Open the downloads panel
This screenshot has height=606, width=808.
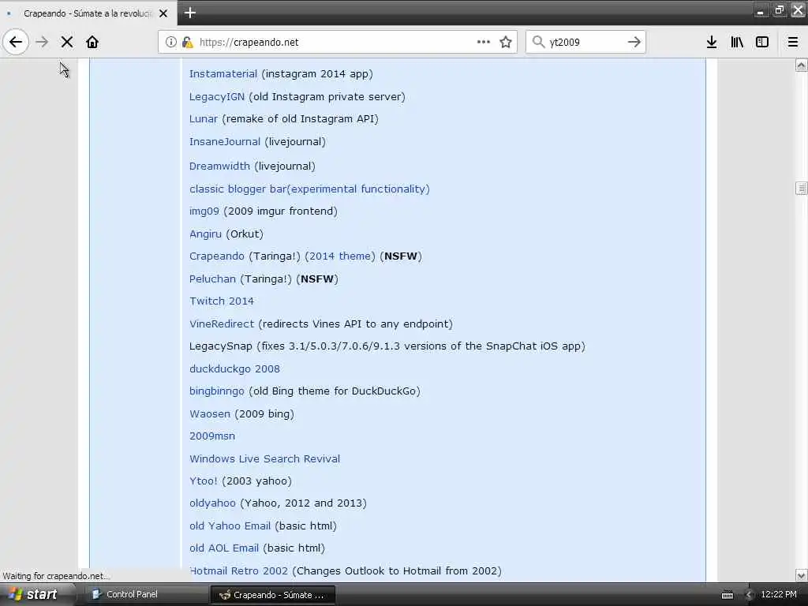tap(712, 42)
